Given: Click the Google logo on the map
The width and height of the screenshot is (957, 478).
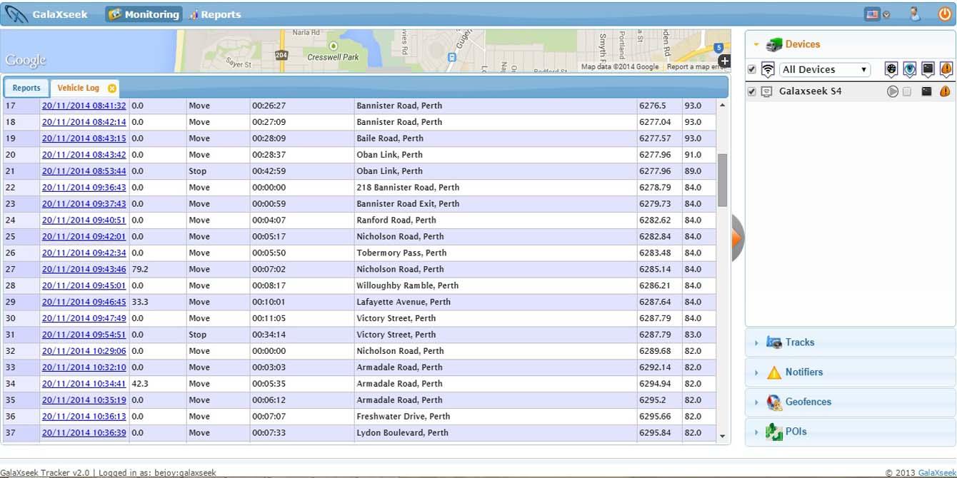Looking at the screenshot, I should [x=26, y=61].
